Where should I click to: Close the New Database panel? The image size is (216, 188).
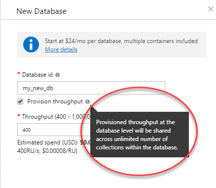[211, 9]
